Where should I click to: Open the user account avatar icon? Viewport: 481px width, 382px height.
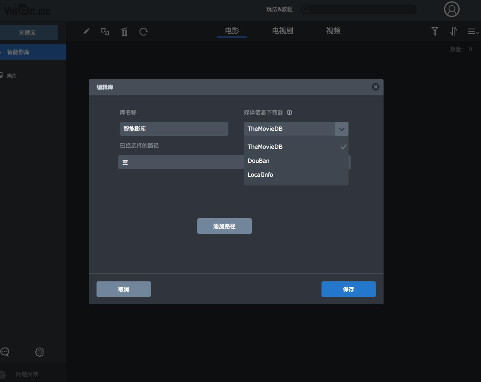pyautogui.click(x=452, y=9)
